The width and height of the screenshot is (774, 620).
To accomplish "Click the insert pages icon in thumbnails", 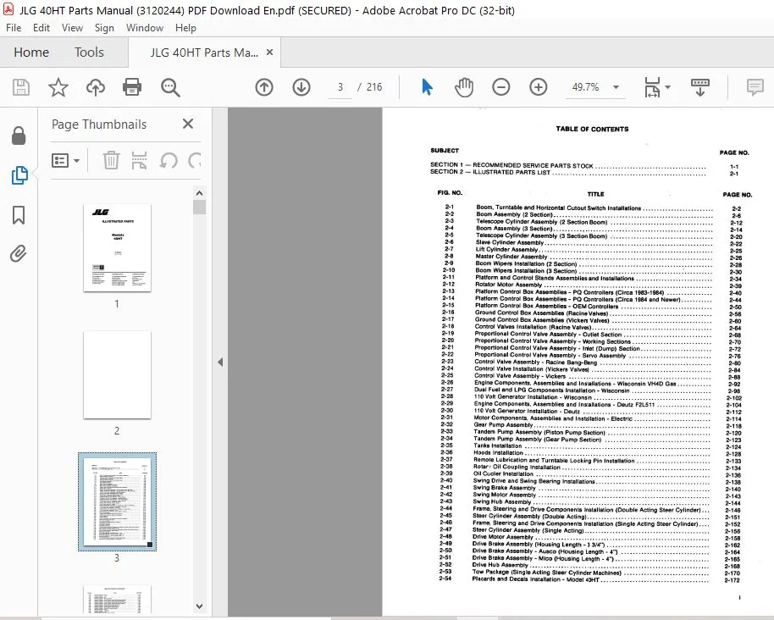I will click(x=139, y=160).
